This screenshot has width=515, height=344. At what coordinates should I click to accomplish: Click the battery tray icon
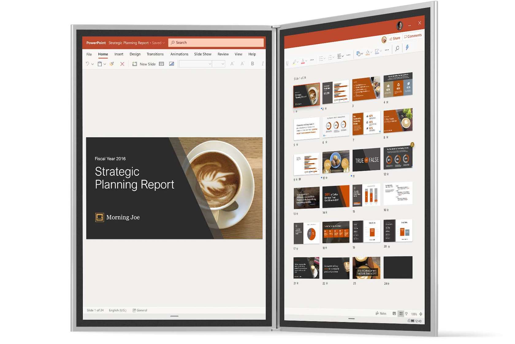pyautogui.click(x=413, y=321)
